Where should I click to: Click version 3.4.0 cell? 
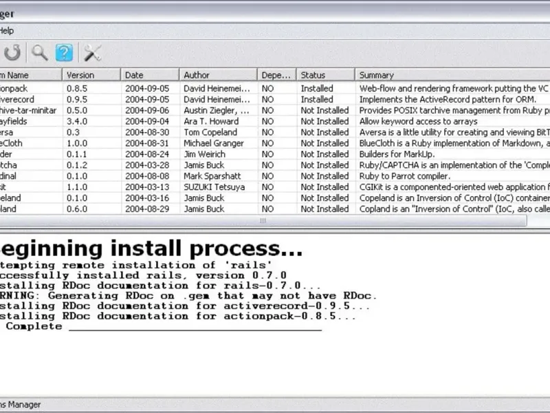[x=77, y=121]
